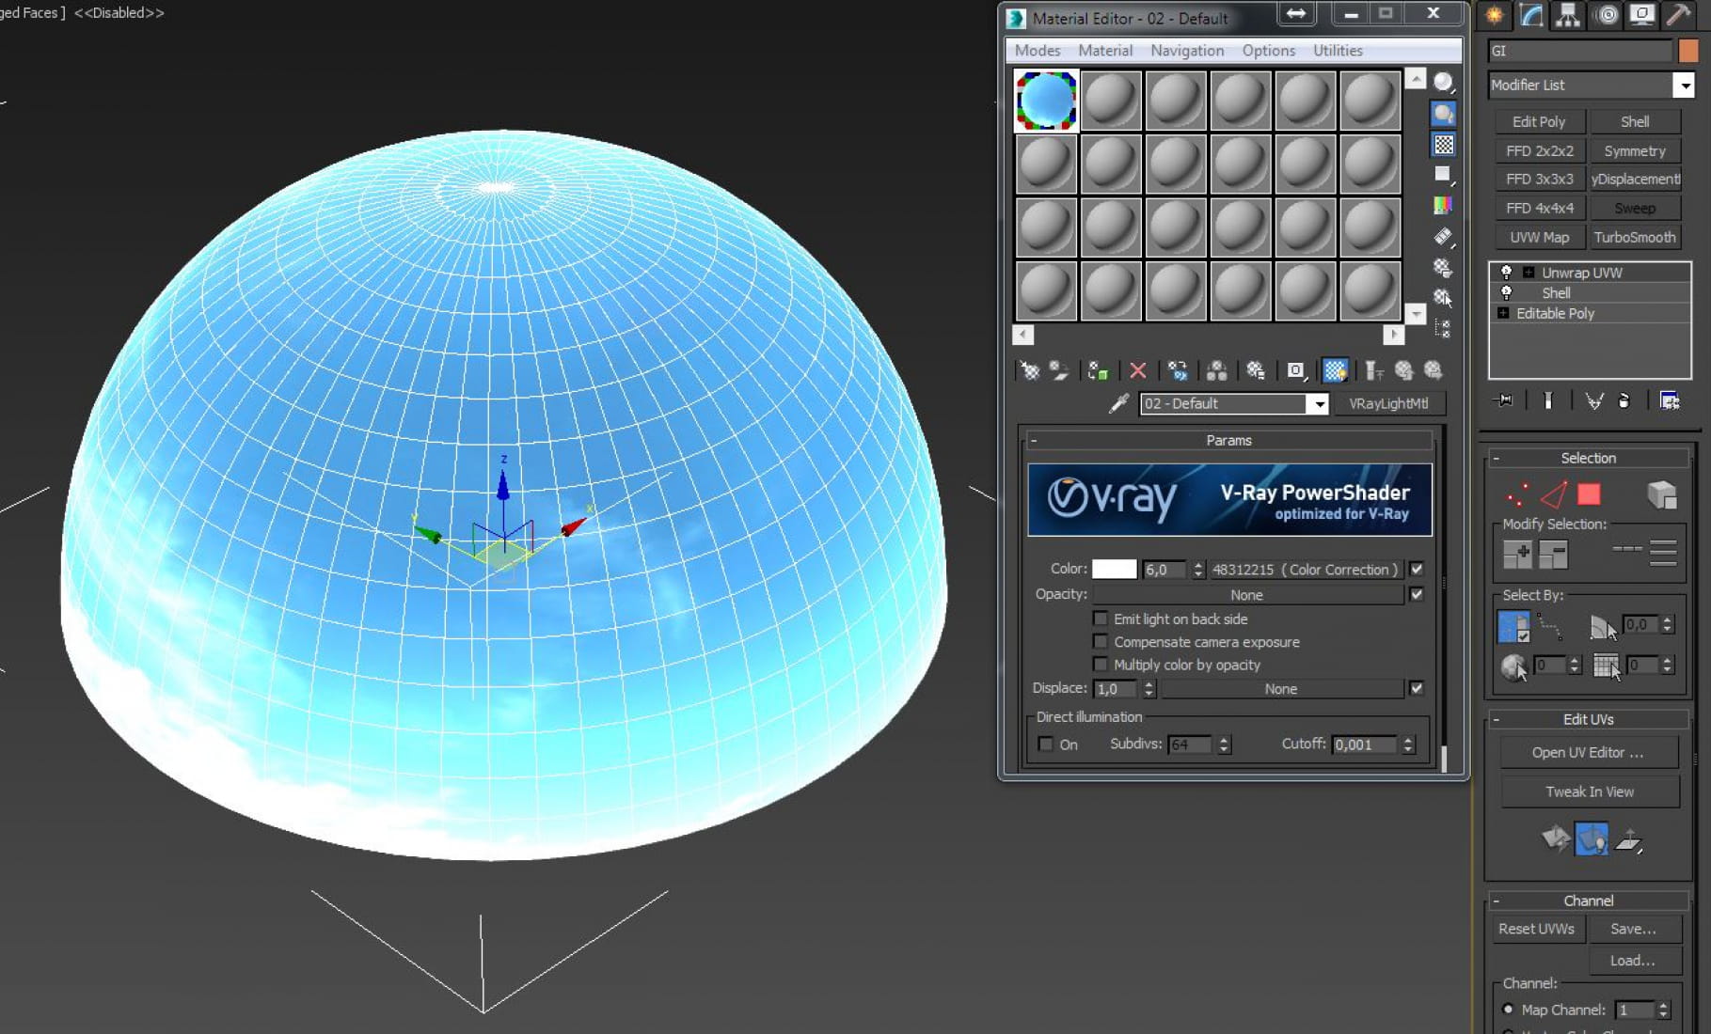This screenshot has width=1711, height=1034.
Task: Open the 02 - Default material name dropdown
Action: 1318,403
